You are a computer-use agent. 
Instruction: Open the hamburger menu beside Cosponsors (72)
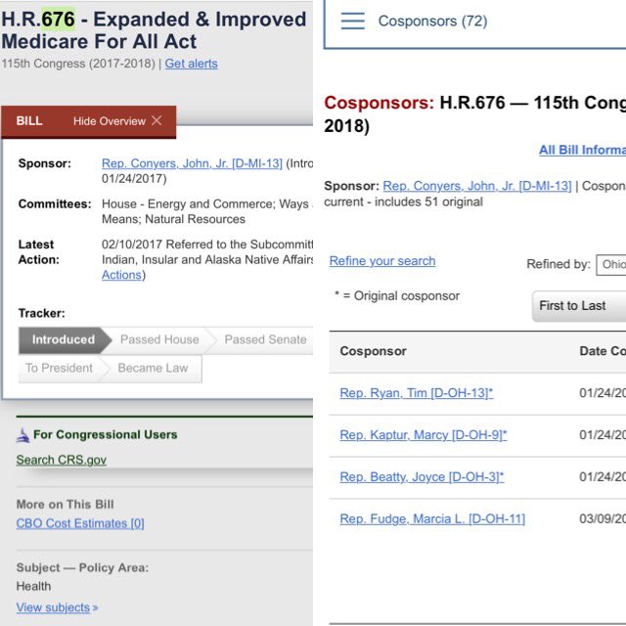(352, 21)
